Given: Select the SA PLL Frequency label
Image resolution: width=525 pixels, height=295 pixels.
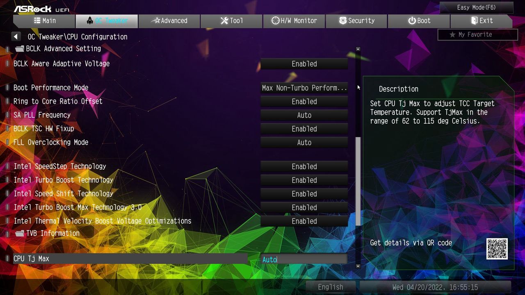Looking at the screenshot, I should tap(42, 115).
